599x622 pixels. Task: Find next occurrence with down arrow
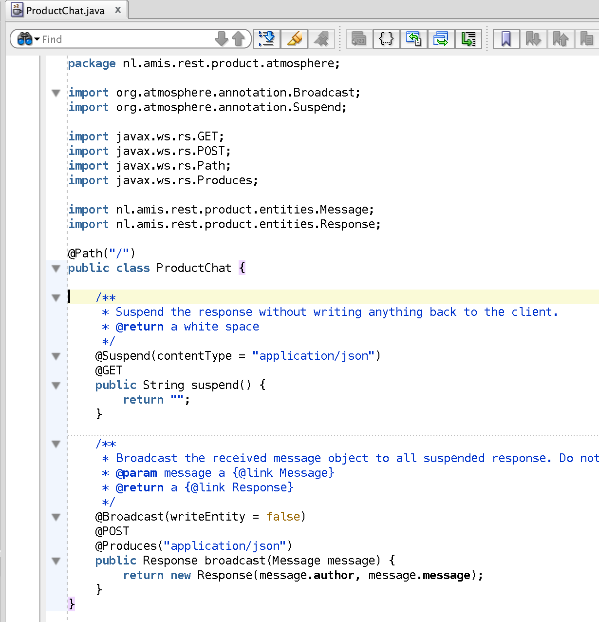(222, 39)
